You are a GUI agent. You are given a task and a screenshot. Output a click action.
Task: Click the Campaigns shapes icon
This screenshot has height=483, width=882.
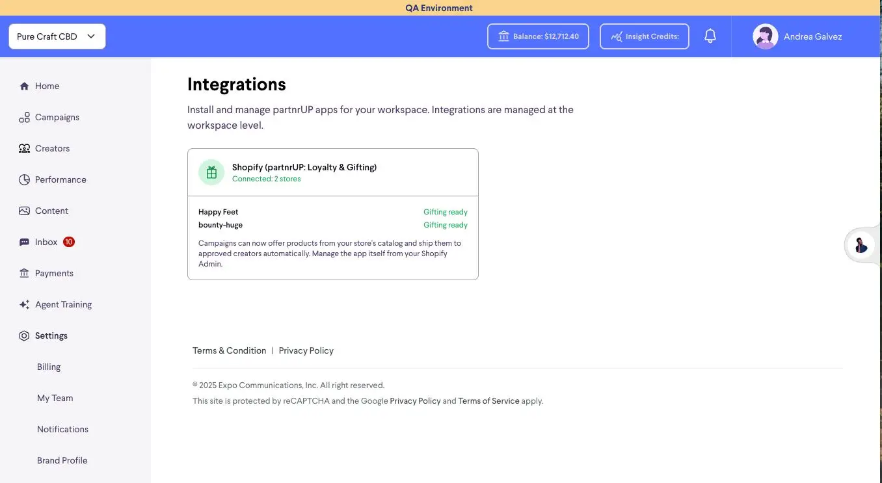24,117
